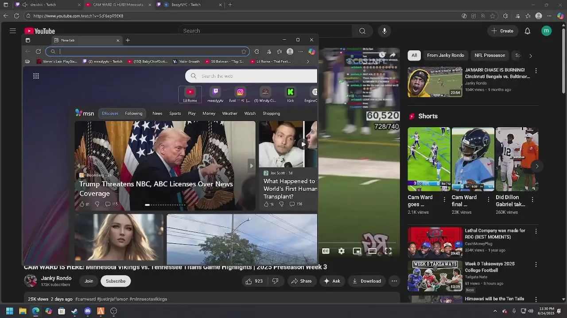Open Edge profile icon in front window
Screen dimensions: 567x318
coord(290,52)
